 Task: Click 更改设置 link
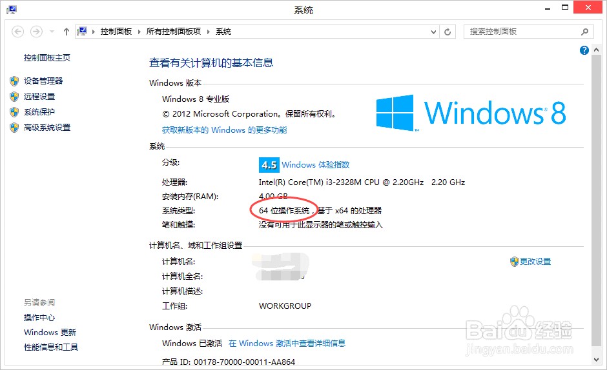(535, 262)
